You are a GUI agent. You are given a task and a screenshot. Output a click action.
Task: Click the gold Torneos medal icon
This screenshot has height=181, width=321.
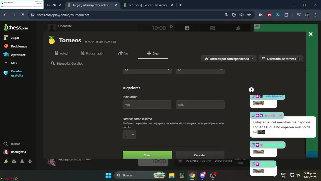[52, 40]
